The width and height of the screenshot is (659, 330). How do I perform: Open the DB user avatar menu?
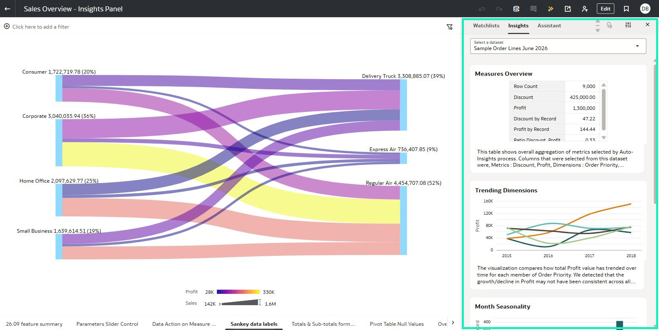click(645, 8)
